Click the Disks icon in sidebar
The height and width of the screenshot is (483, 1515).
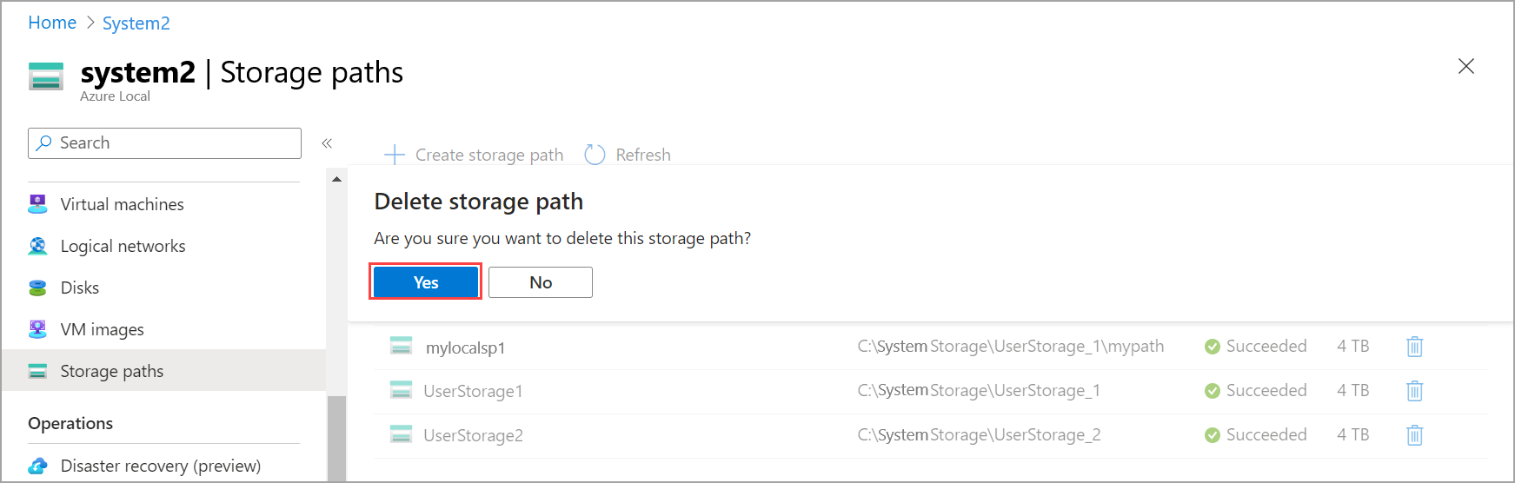(x=37, y=288)
